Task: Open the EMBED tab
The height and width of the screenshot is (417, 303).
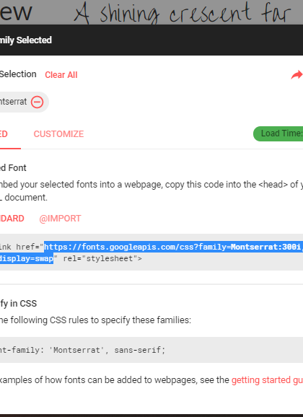Action: [x=4, y=133]
